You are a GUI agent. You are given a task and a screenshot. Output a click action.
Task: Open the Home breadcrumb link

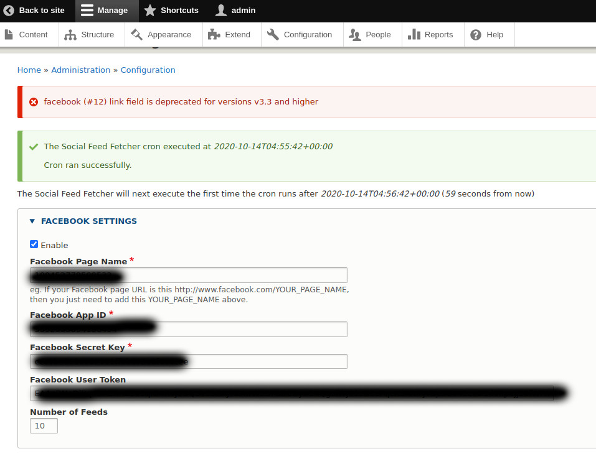(29, 70)
